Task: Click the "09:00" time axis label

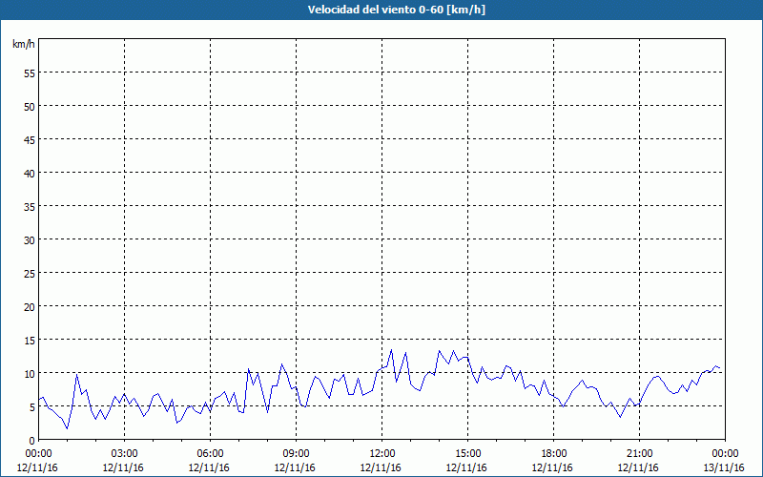Action: pos(296,454)
